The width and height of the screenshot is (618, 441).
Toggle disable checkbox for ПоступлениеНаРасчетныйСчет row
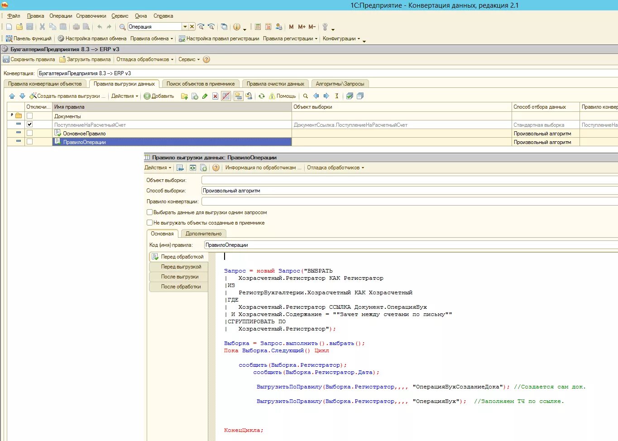pos(29,125)
